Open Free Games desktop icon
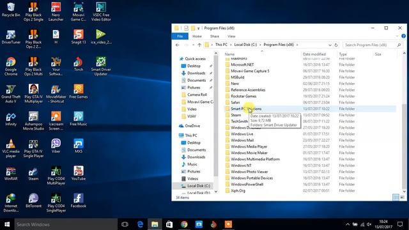This screenshot has height=230, width=409. [x=78, y=91]
